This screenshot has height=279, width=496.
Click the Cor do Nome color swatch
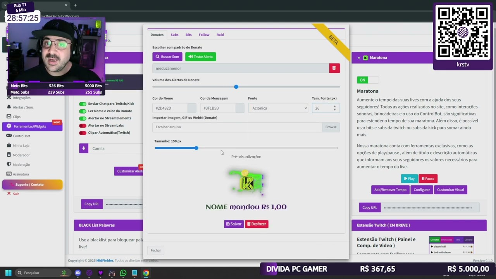click(x=192, y=108)
